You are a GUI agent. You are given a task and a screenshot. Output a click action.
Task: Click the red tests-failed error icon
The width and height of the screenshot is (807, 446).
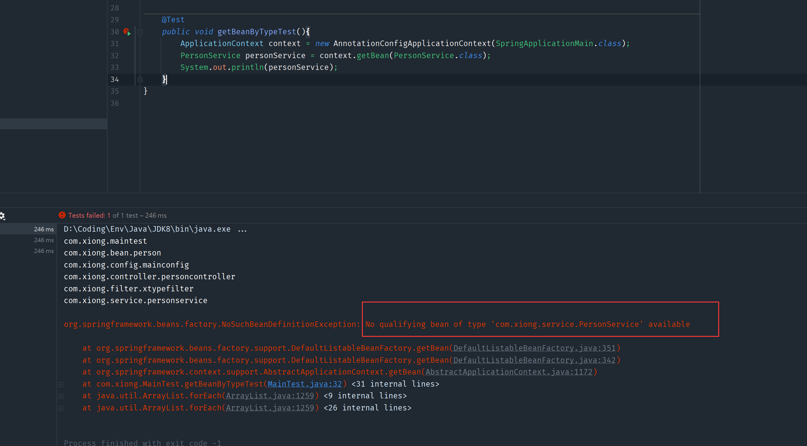click(x=62, y=215)
